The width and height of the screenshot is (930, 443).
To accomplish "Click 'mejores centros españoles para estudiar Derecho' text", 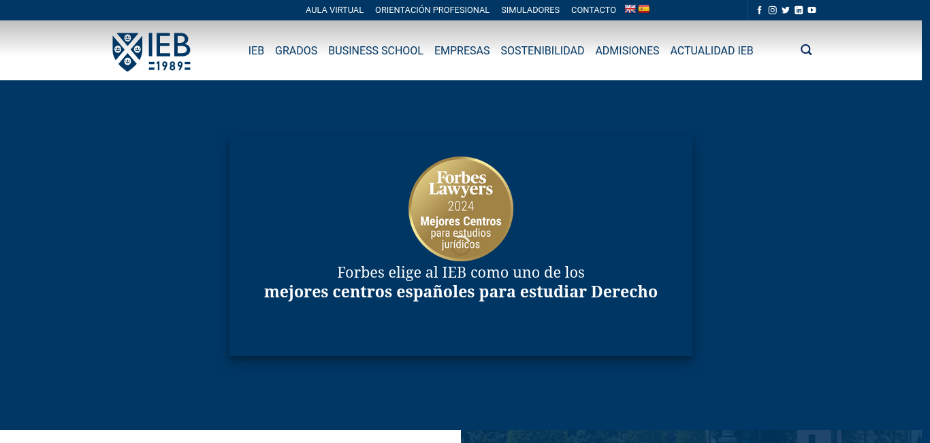I will [x=461, y=292].
